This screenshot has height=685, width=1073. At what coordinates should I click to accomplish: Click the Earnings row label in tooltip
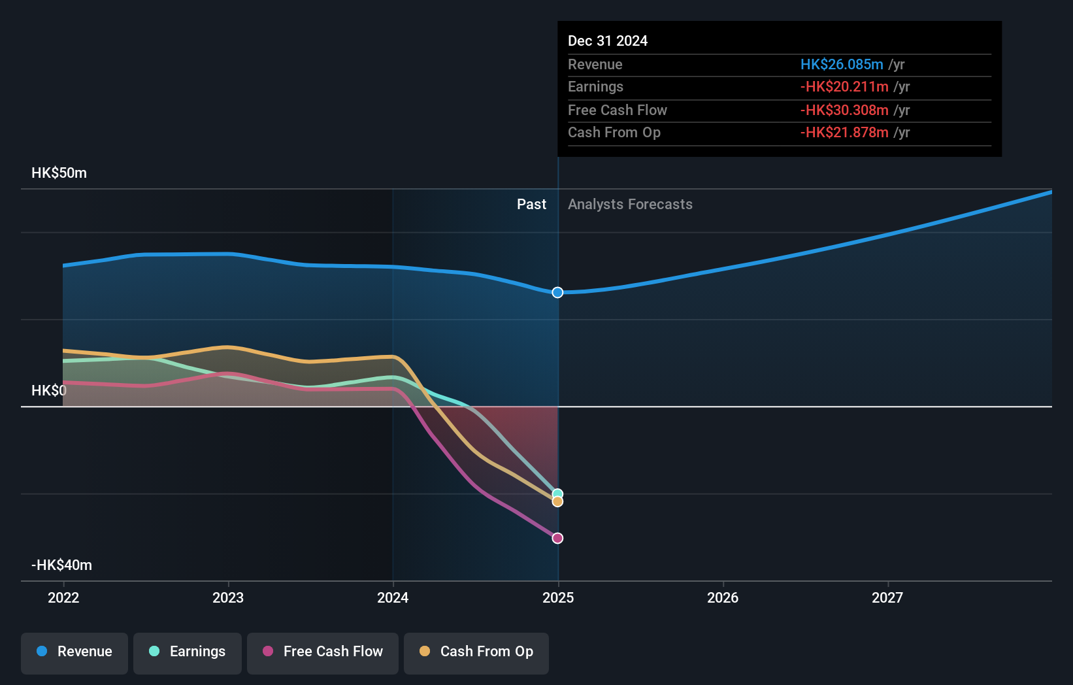coord(595,87)
